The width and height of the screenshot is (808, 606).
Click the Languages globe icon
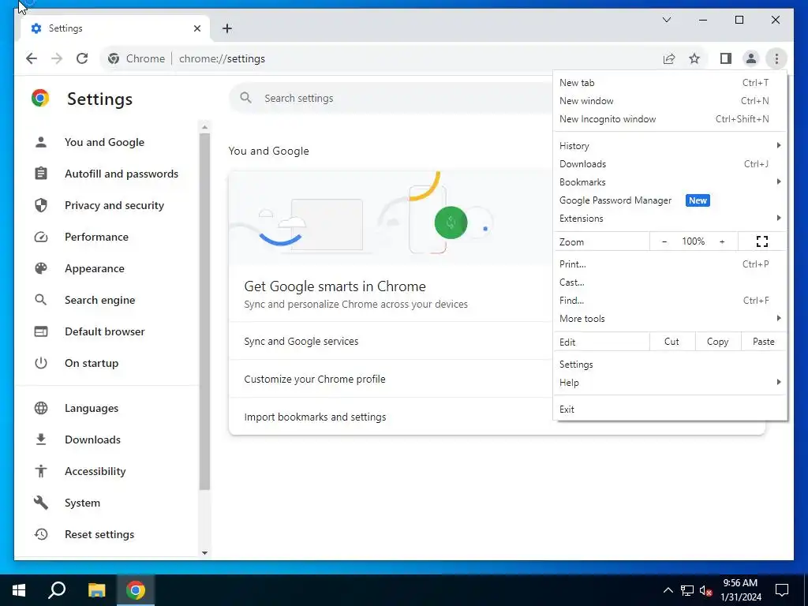41,408
